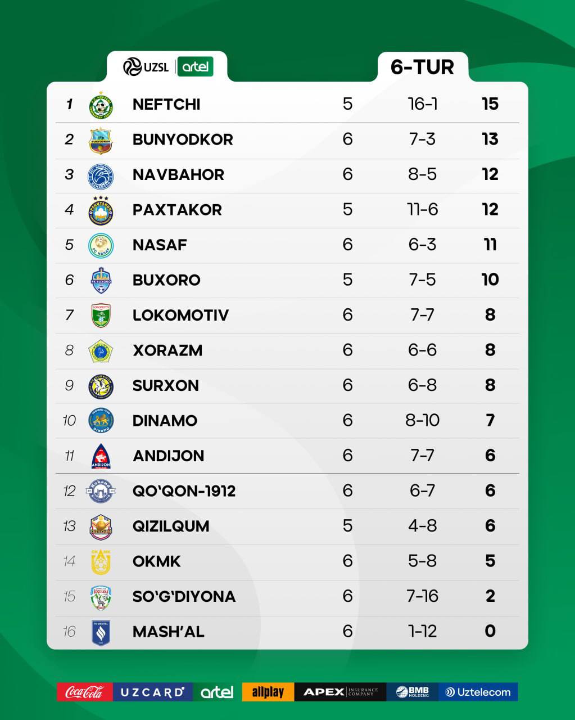Click the So'g'diyona 7-16 goal record
Image resolution: width=575 pixels, height=720 pixels.
[422, 596]
